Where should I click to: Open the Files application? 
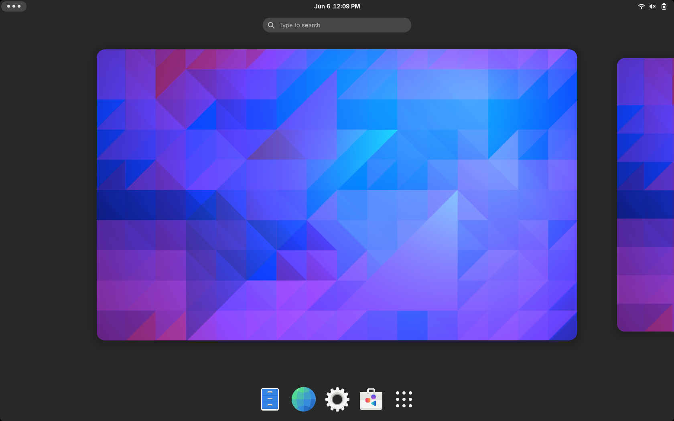270,399
